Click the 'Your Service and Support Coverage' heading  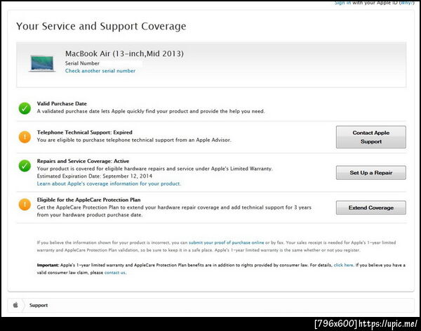tap(101, 26)
